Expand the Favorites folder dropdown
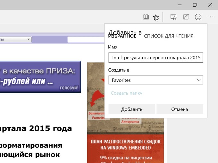 point(156,80)
